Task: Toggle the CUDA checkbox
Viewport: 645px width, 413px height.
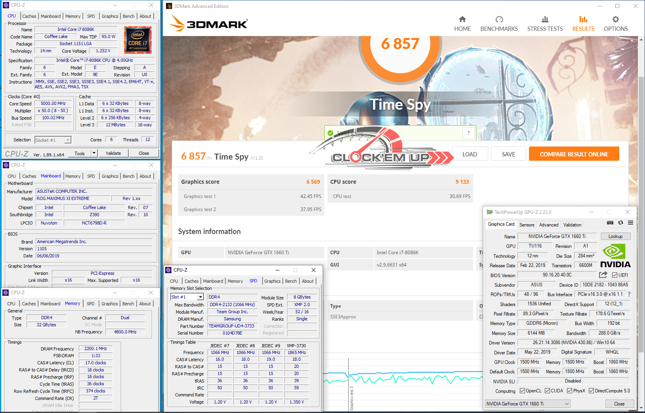Action: 547,391
